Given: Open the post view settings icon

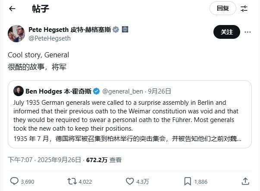Looking at the screenshot, I should point(244,9).
